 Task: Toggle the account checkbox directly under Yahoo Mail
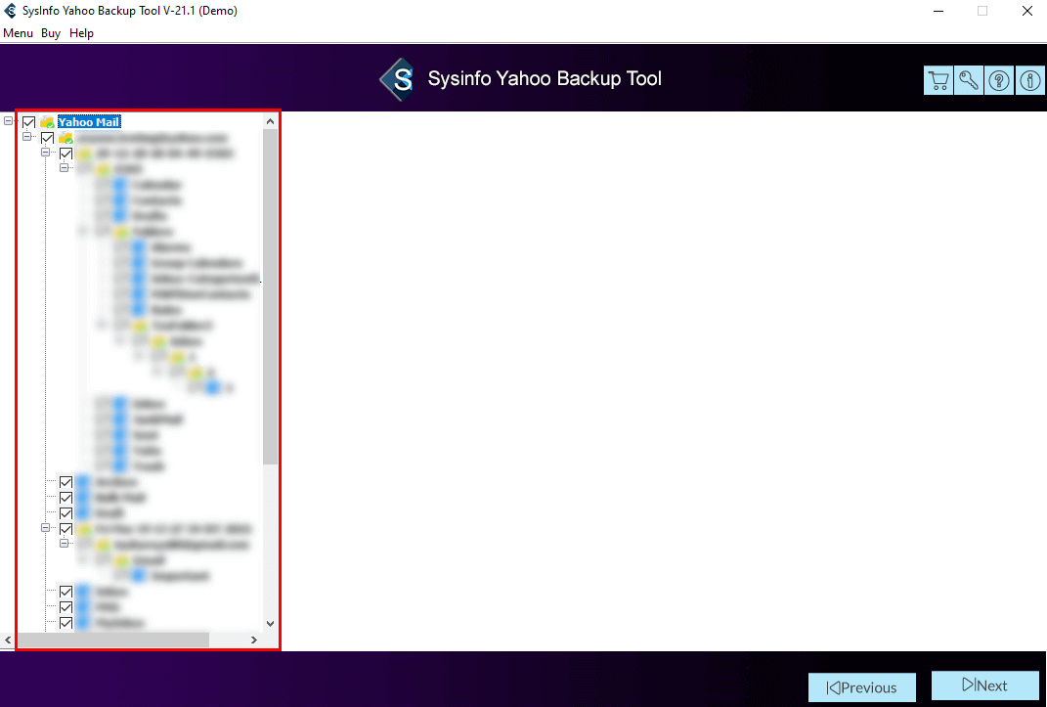click(x=47, y=138)
